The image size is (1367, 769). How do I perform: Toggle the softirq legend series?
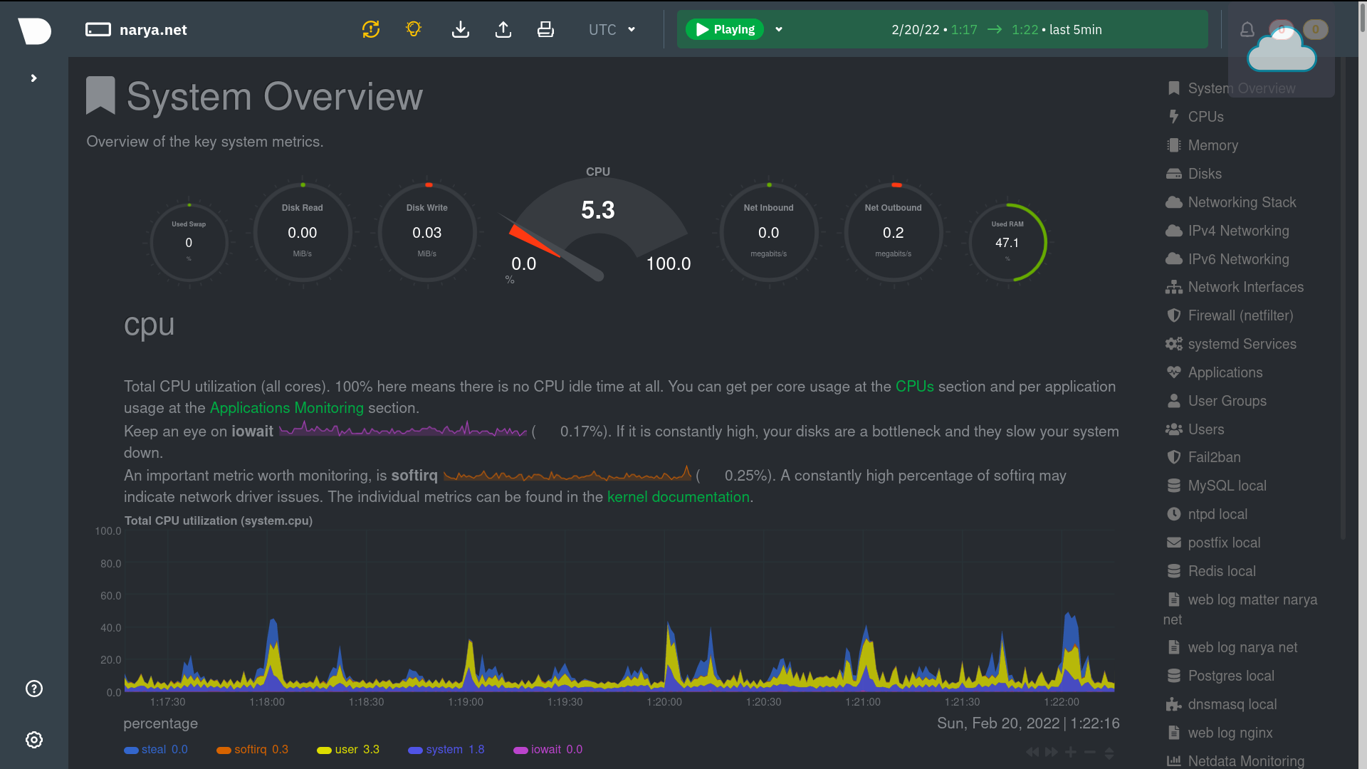point(250,750)
